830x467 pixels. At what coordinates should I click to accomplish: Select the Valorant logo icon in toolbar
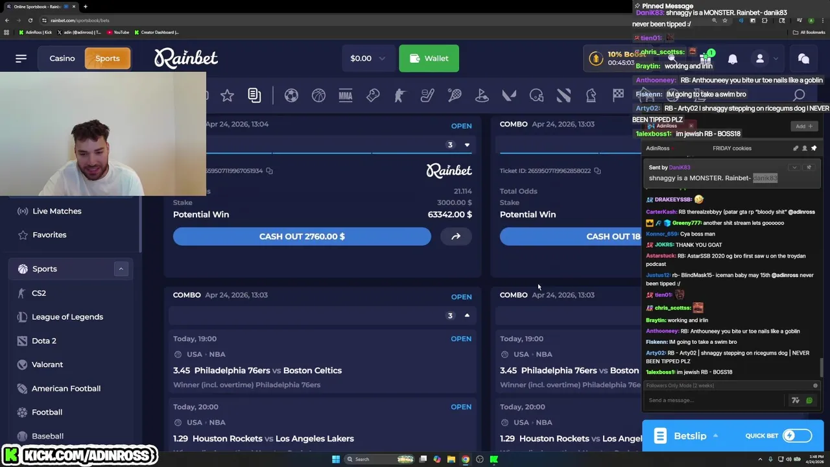(x=509, y=96)
